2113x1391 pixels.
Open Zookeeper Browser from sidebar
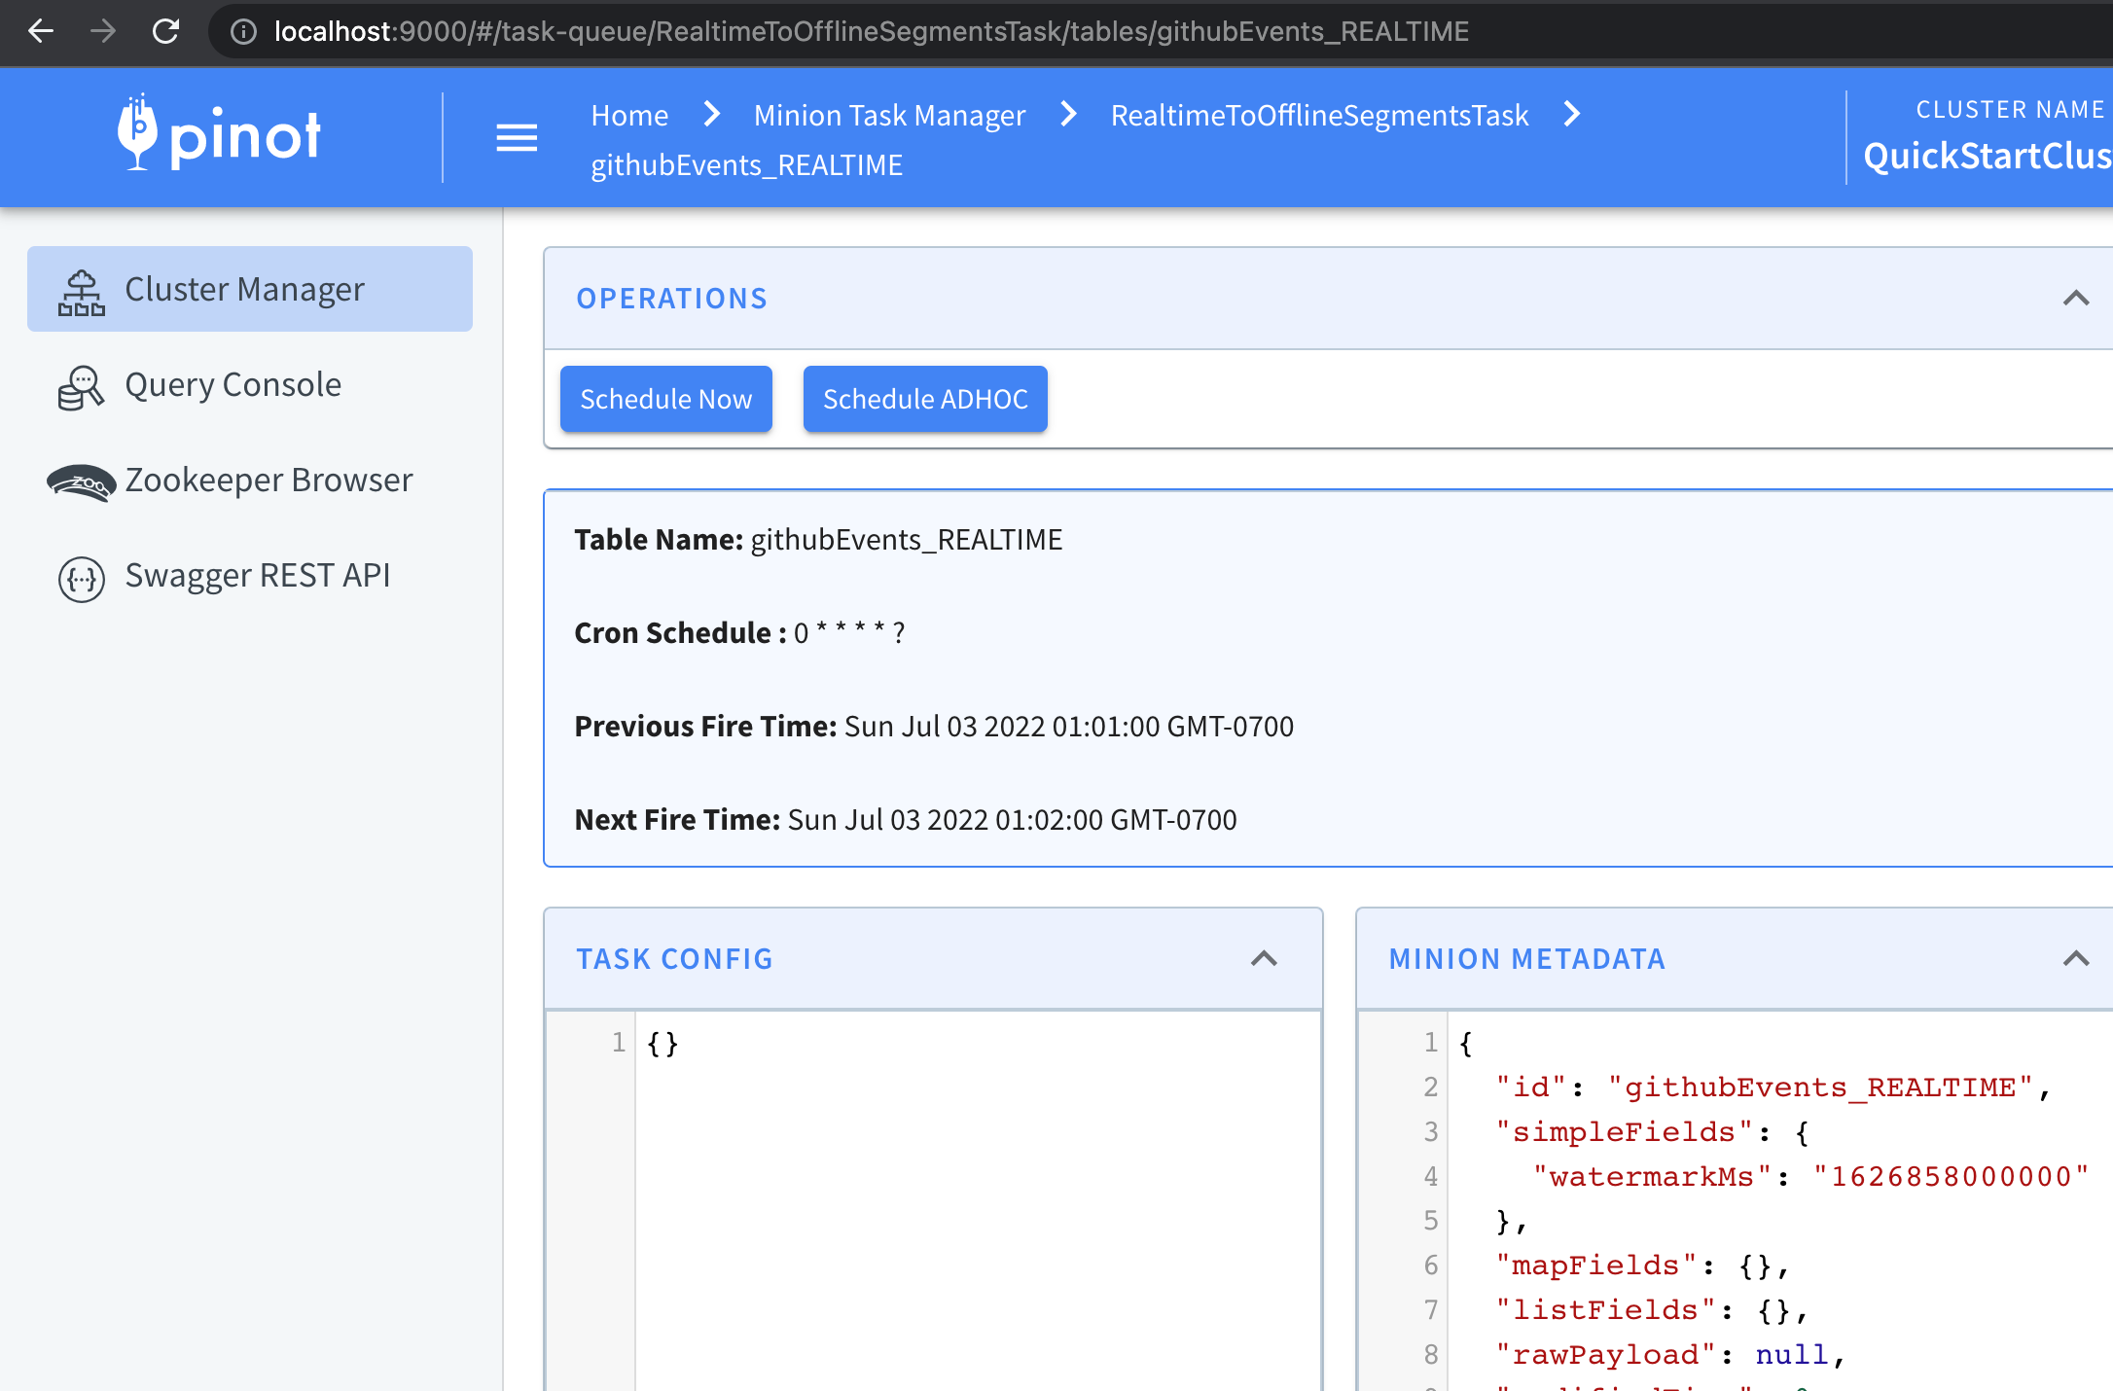tap(269, 481)
